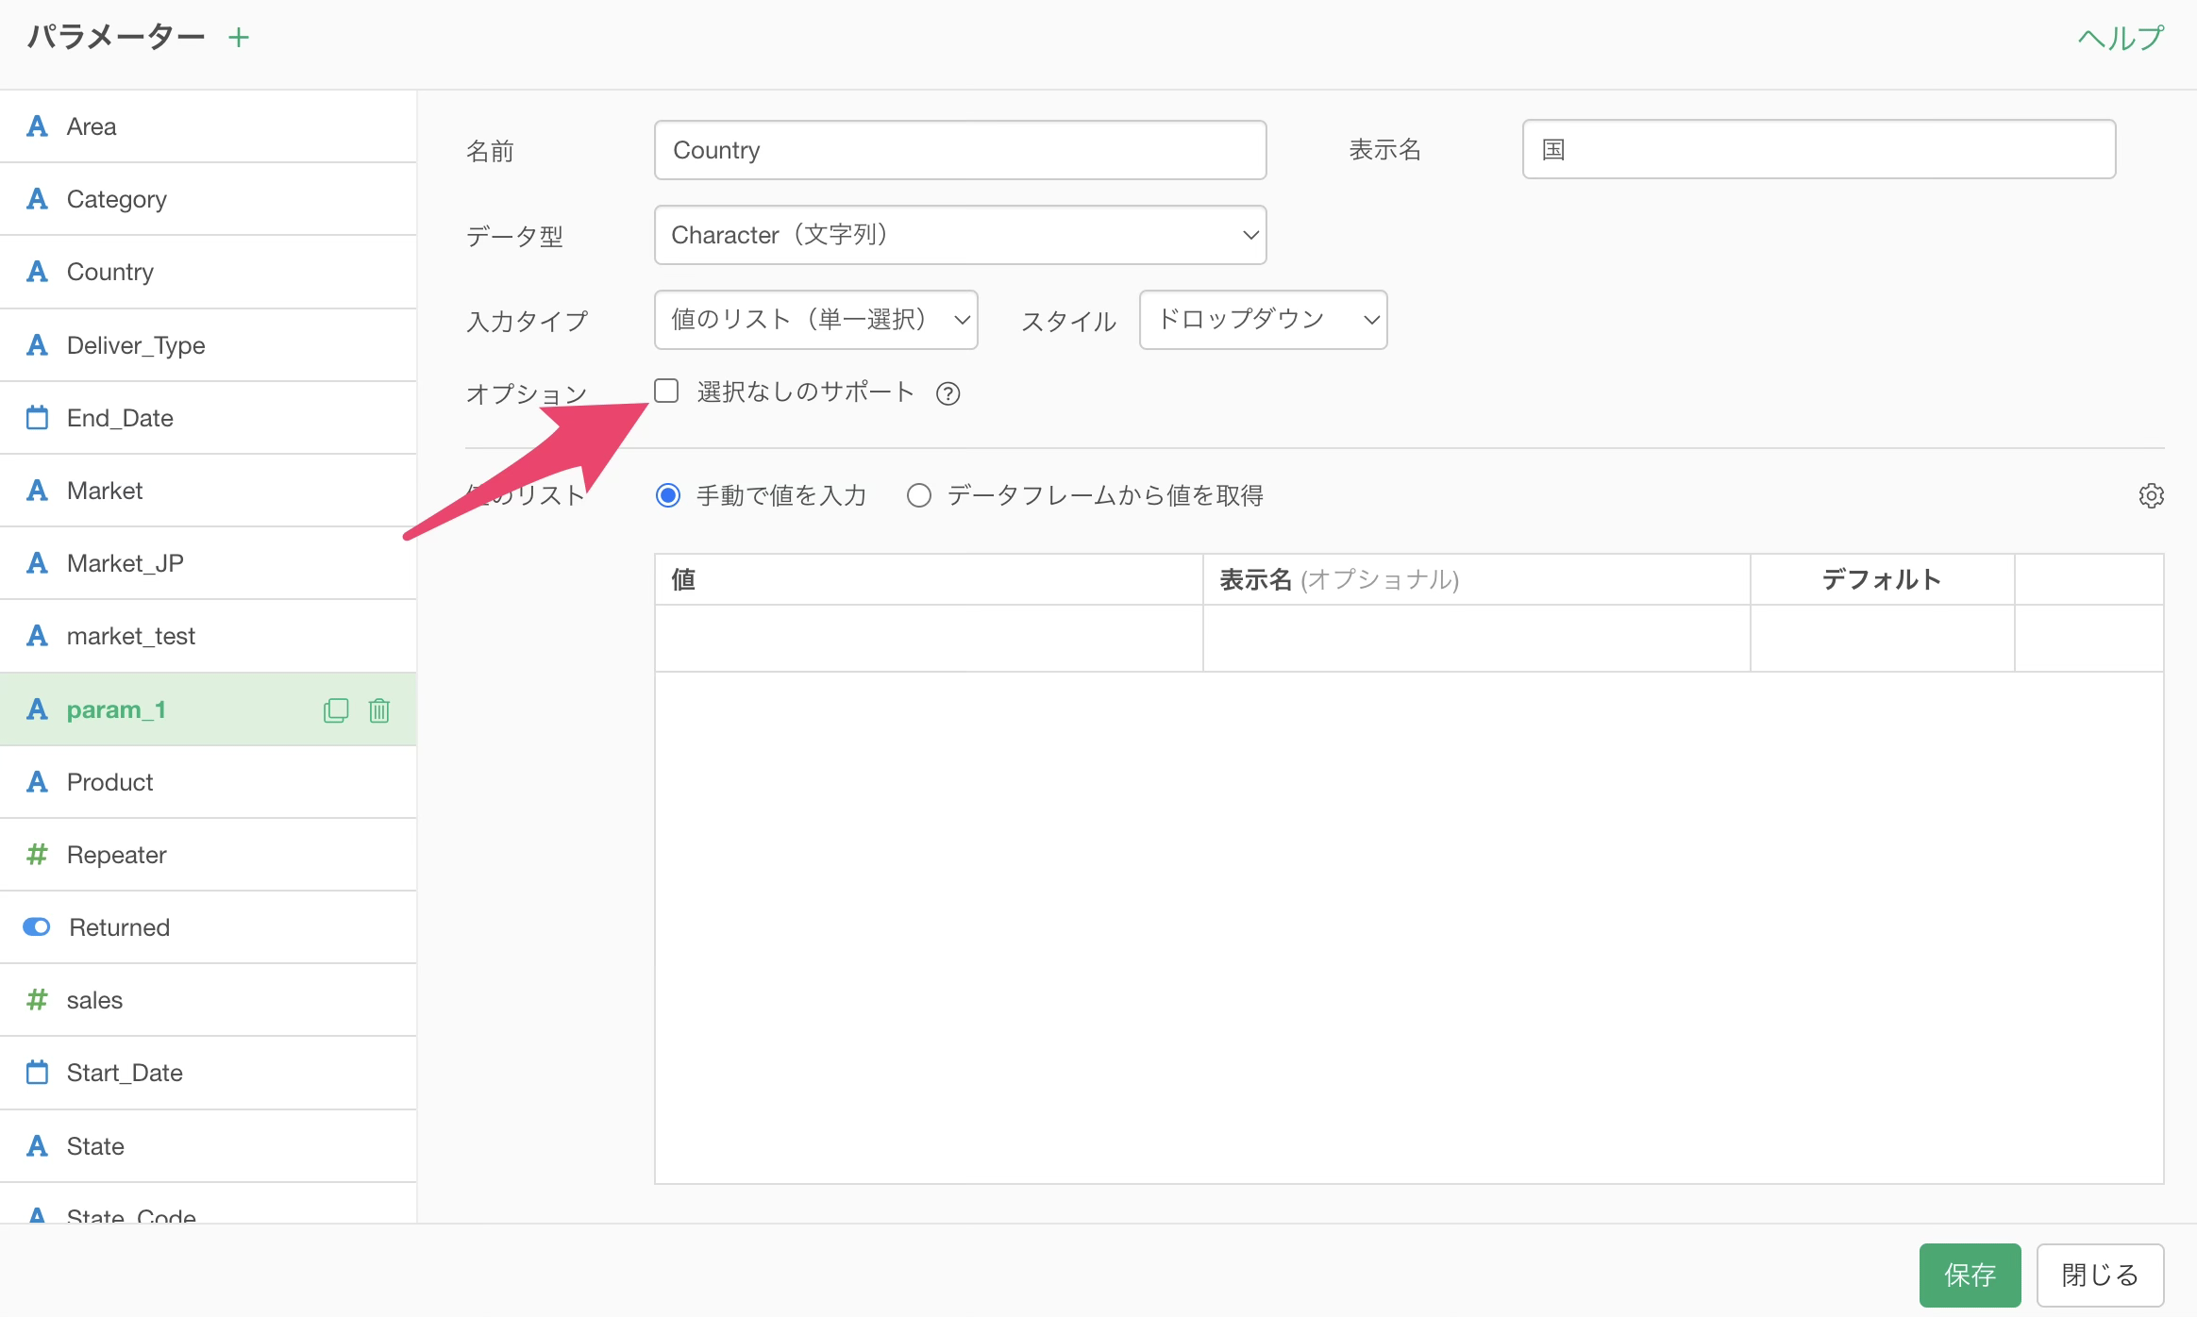Click the End_Date calendar icon

point(37,418)
